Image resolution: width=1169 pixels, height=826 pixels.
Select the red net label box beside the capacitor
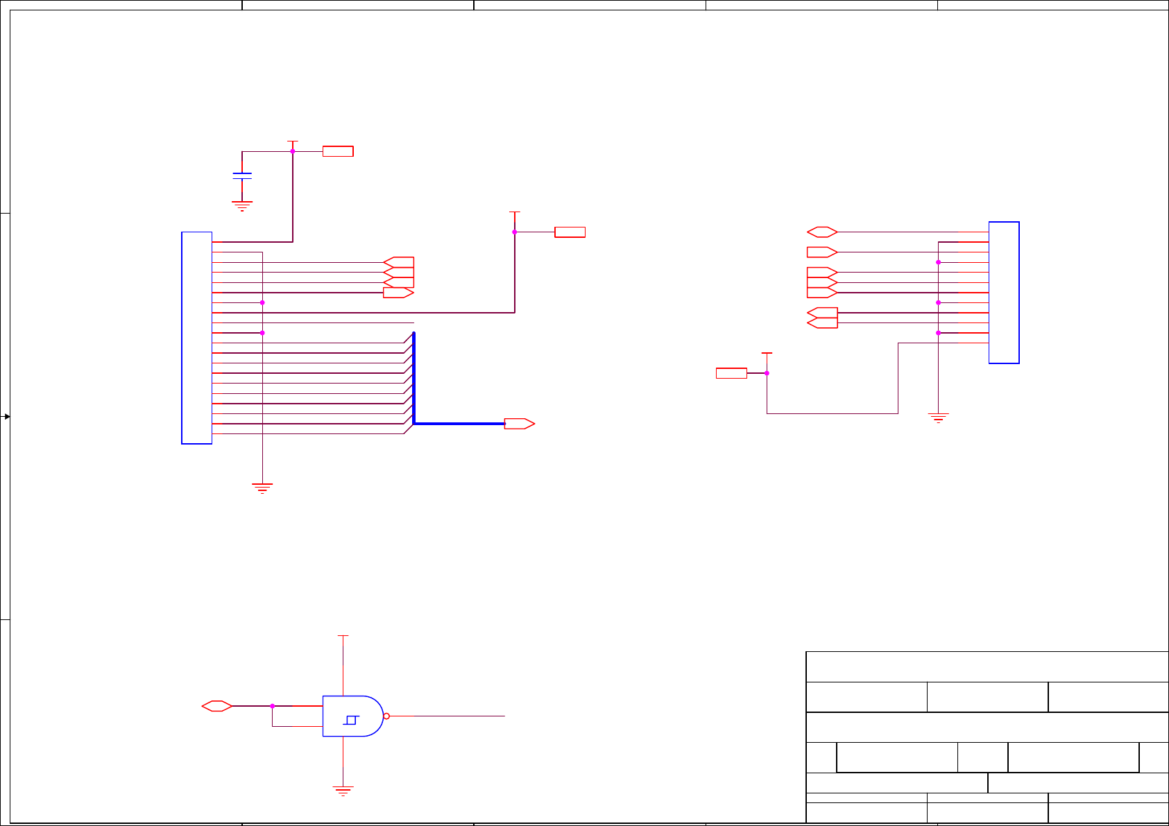(x=338, y=151)
